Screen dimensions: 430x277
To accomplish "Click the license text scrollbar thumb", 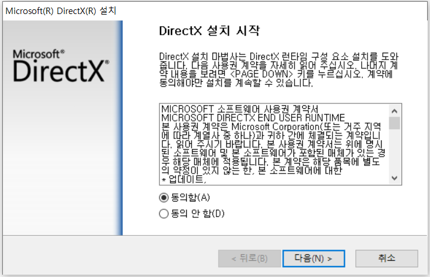I will 394,123.
